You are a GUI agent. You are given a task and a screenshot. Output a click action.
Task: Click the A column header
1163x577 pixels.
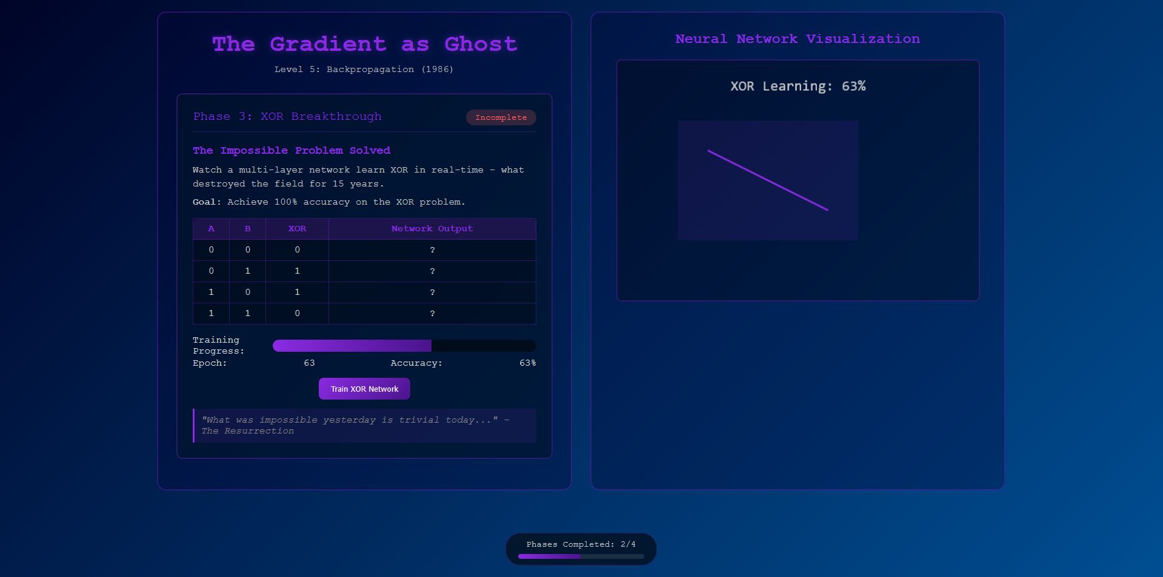point(211,229)
